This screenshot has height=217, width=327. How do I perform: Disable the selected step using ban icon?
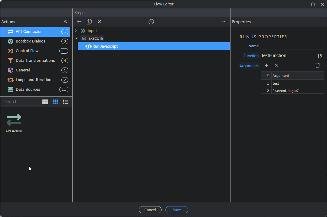point(151,22)
